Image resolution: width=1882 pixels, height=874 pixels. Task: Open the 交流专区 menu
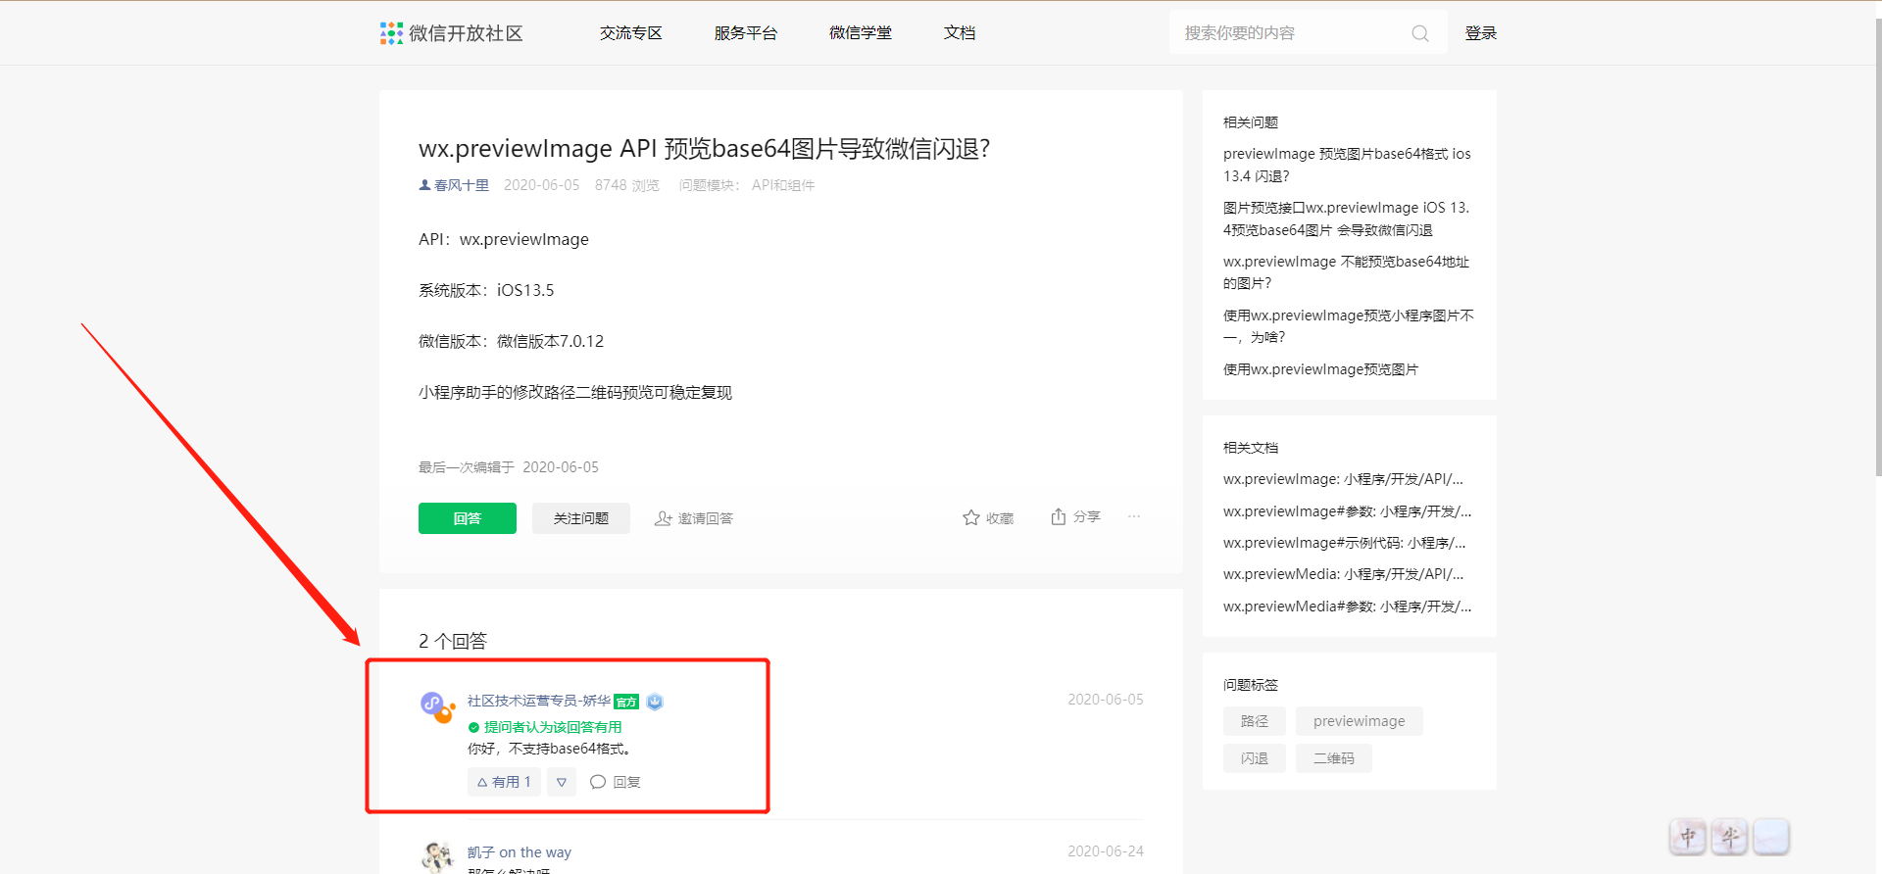pyautogui.click(x=631, y=33)
